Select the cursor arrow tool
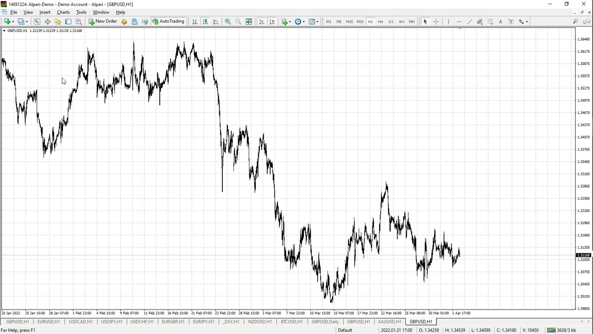Screen dimensions: 593x334 [x=425, y=21]
